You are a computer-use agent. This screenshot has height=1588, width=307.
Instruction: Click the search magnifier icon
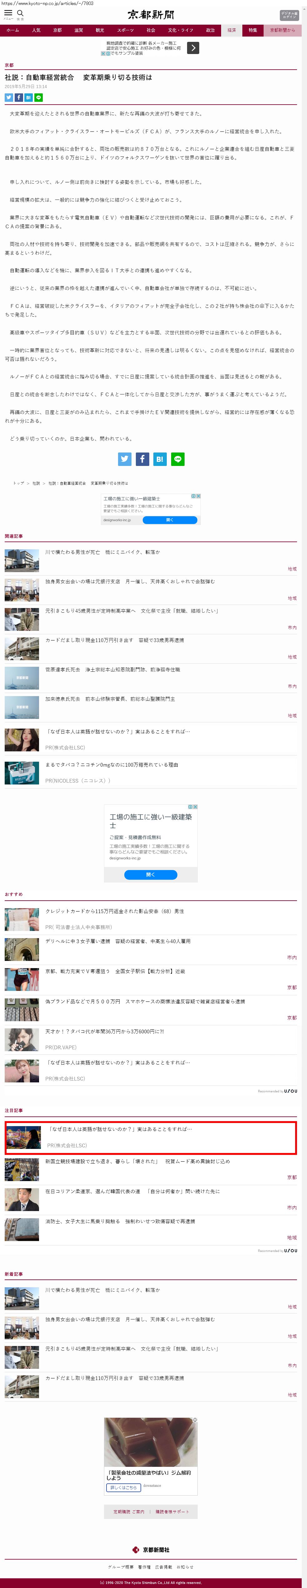[20, 13]
